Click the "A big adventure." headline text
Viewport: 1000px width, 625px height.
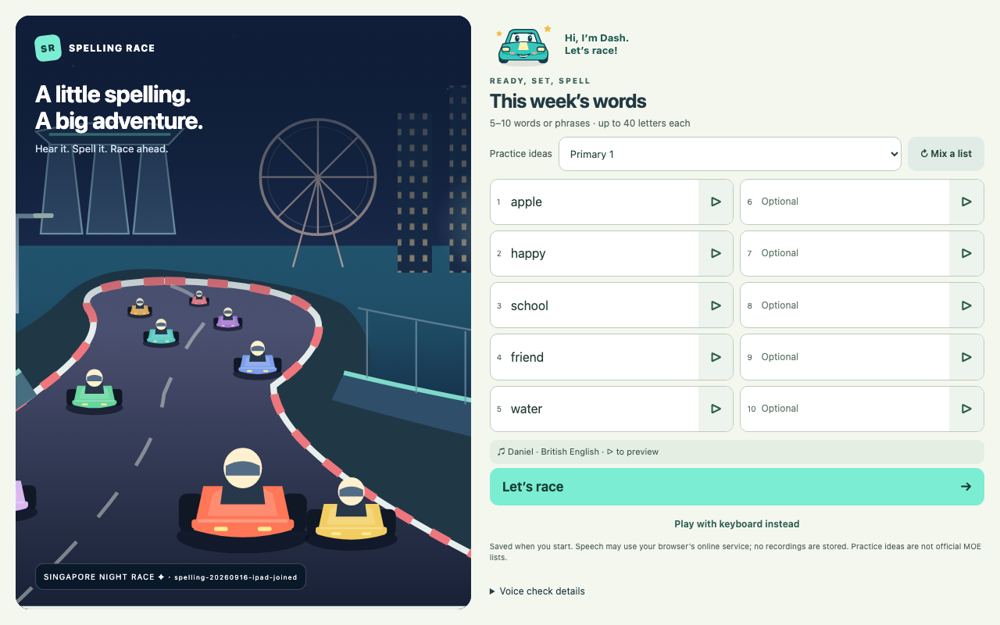point(119,121)
